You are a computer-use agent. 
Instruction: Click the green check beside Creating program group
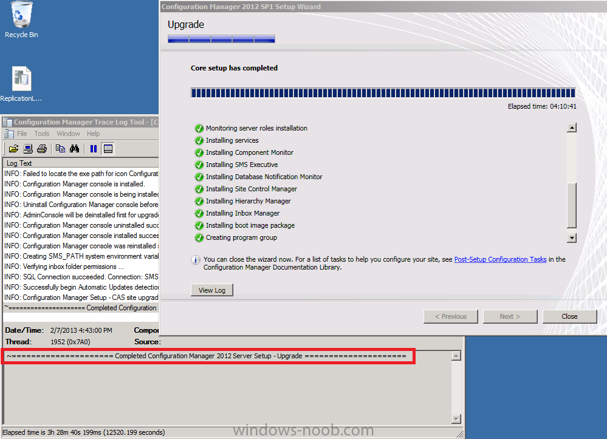(199, 237)
